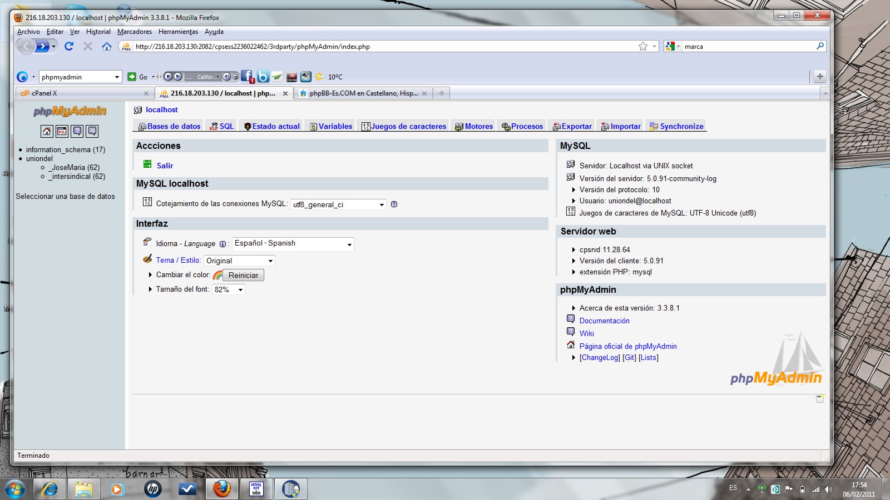Open Firefox from the Windows taskbar
The height and width of the screenshot is (500, 890).
(222, 489)
